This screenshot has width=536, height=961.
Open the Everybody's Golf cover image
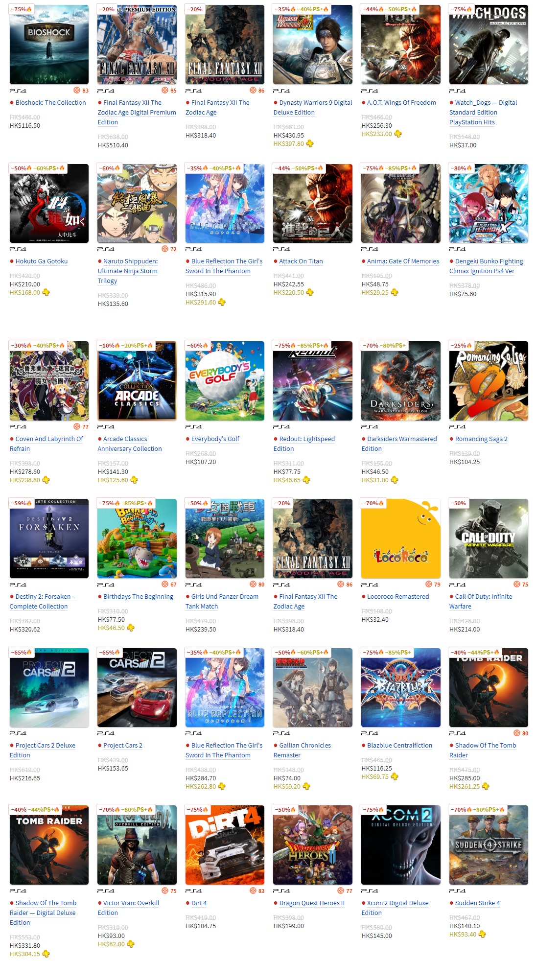[225, 381]
